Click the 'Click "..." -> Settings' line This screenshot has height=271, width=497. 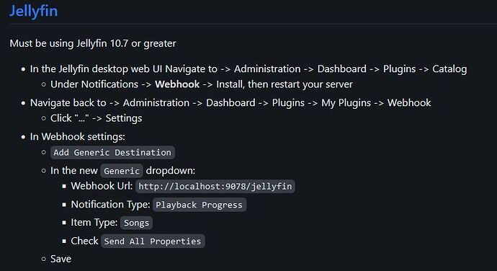97,118
